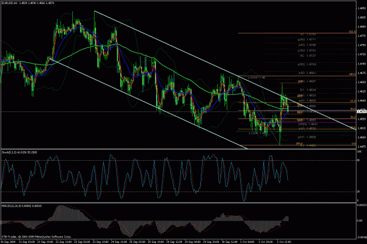367x244 pixels.
Task: Click the y HIGH level label
Action: click(x=256, y=77)
